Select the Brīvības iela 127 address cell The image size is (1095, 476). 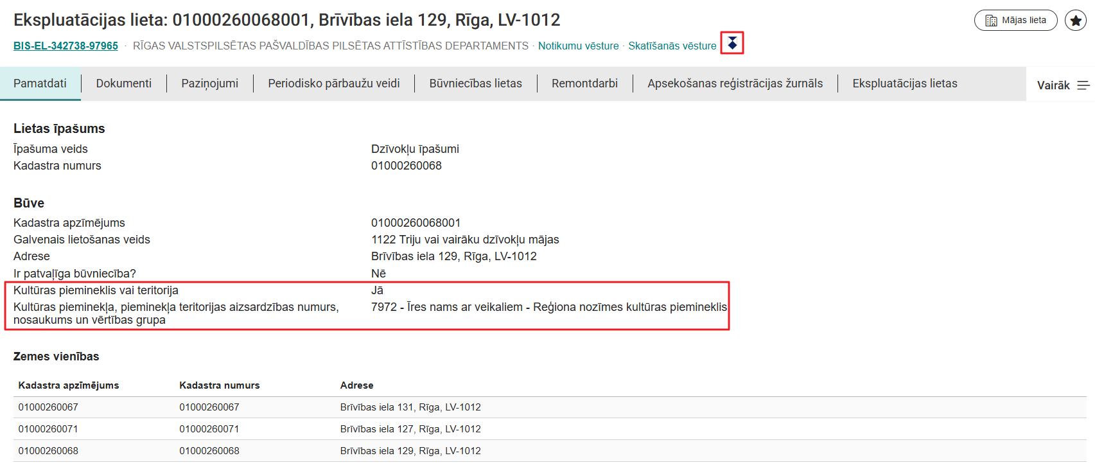pos(410,429)
